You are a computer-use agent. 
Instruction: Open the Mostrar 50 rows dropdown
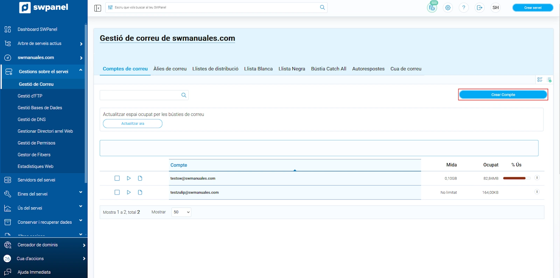coord(181,212)
